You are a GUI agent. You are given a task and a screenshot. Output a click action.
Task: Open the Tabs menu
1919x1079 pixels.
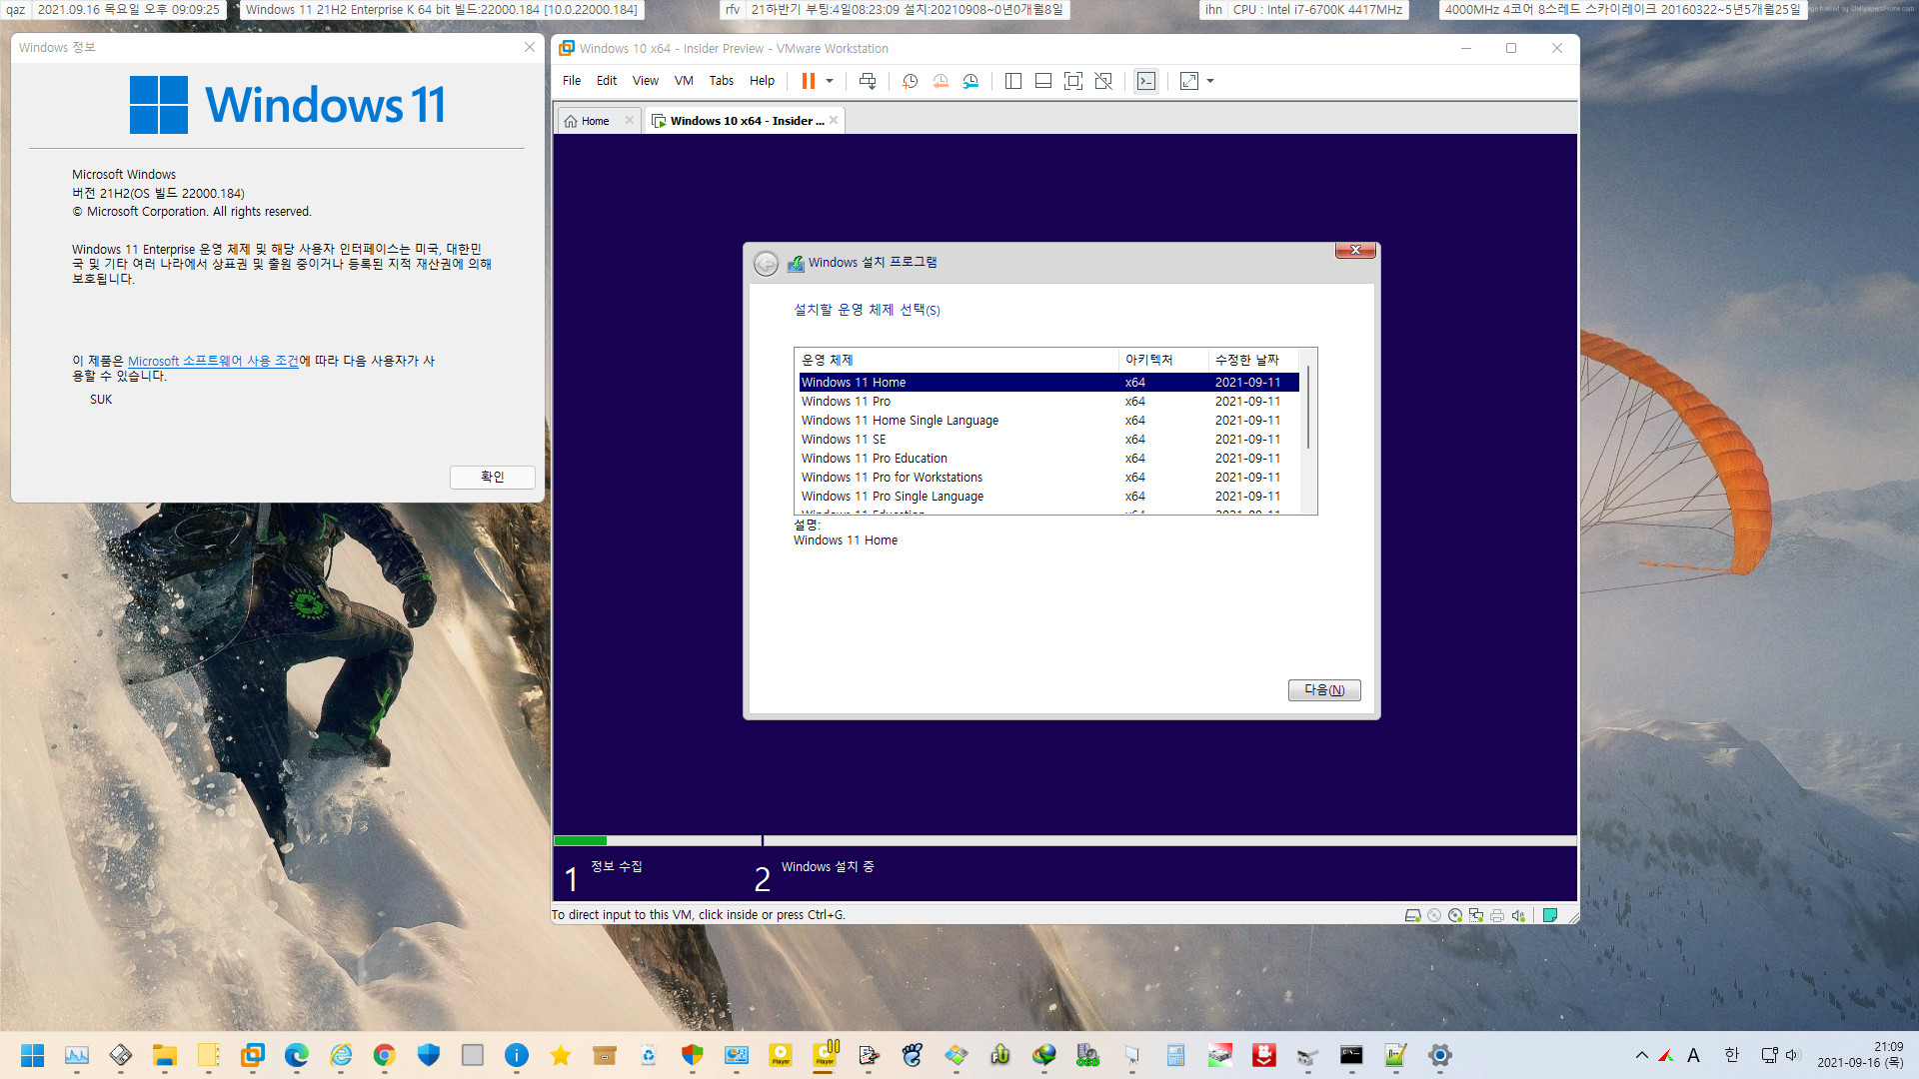(722, 81)
